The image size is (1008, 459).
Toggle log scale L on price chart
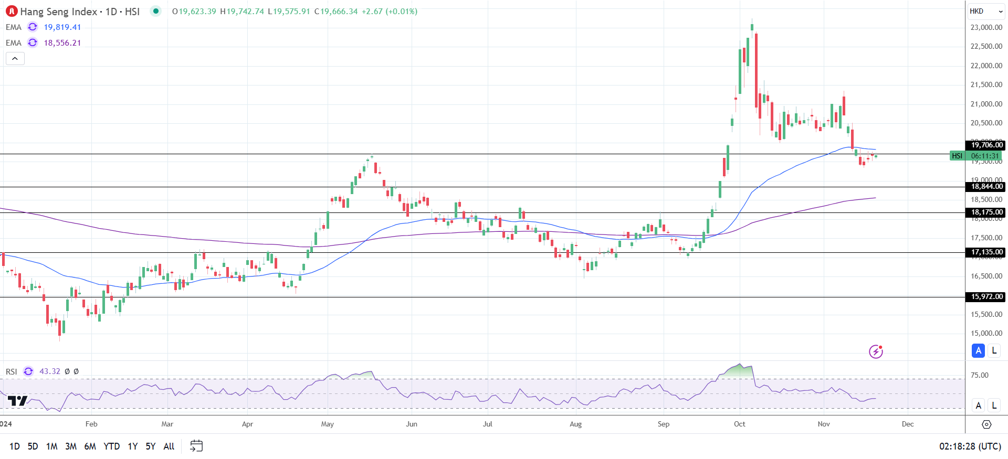coord(994,350)
